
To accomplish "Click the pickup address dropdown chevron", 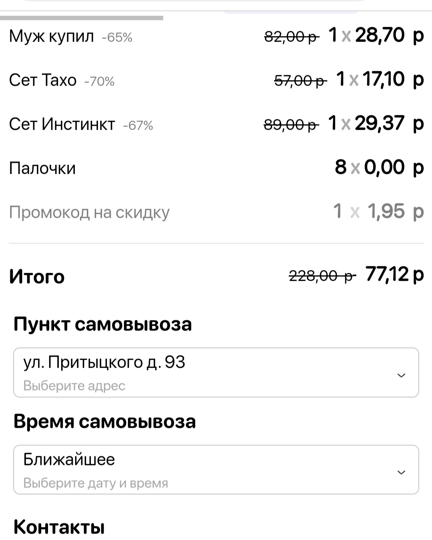I will (401, 375).
